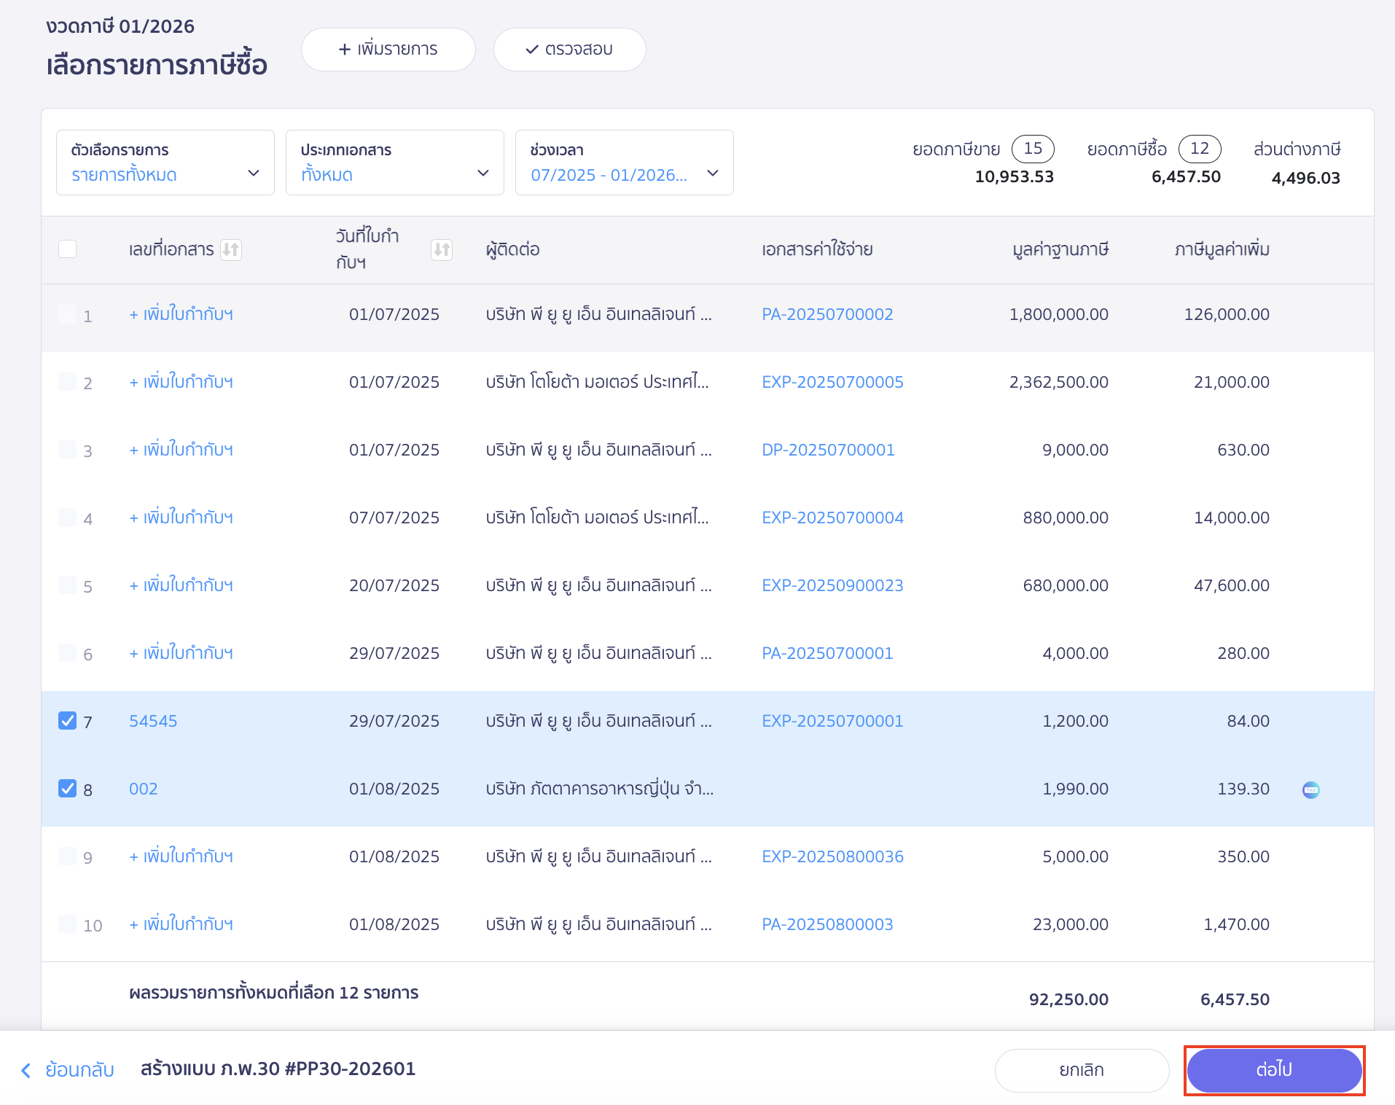The image size is (1395, 1105).
Task: Open the ช่วงเวลา date range dropdown
Action: [x=624, y=163]
